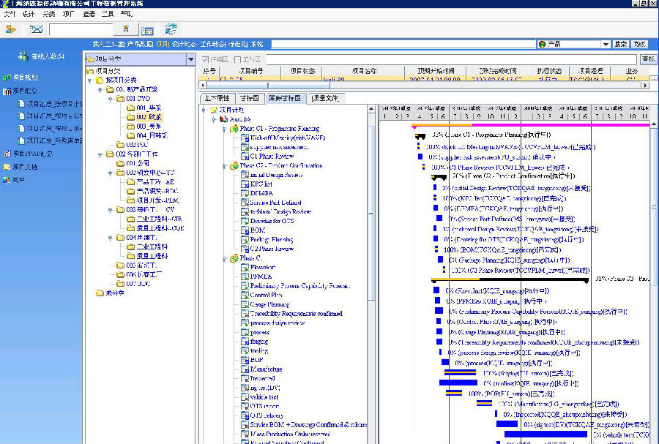The width and height of the screenshot is (659, 444).
Task: Open the project category dropdown arrow
Action: (x=191, y=59)
